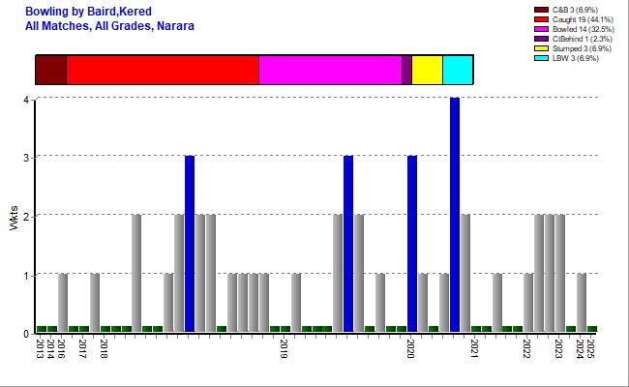Click the y-axis tick label "1"
The width and height of the screenshot is (629, 387).
tap(26, 276)
